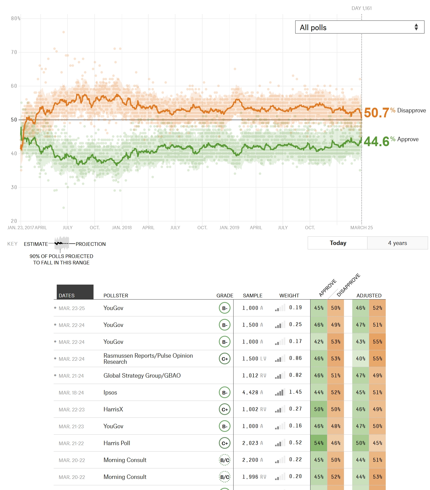Sort the table by Sample column

[253, 295]
